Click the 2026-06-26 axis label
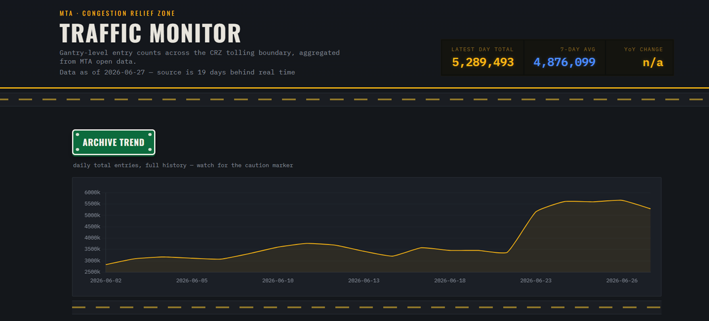This screenshot has height=321, width=709. click(621, 280)
